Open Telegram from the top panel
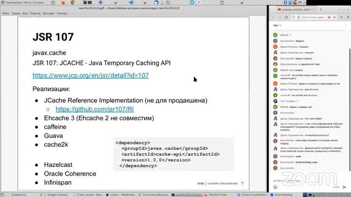Image resolution: width=351 pixels, height=197 pixels. (x=192, y=2)
